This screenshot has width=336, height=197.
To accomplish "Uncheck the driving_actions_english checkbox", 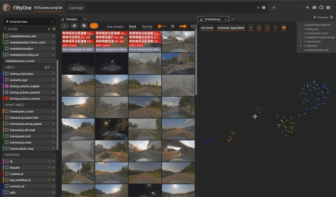I will click(x=7, y=86).
